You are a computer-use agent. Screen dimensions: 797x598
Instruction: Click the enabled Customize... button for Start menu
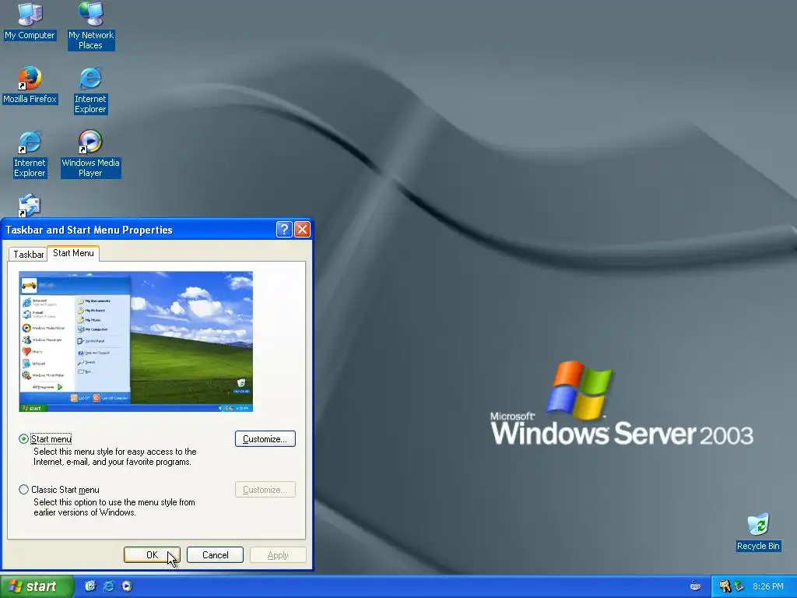pyautogui.click(x=265, y=439)
